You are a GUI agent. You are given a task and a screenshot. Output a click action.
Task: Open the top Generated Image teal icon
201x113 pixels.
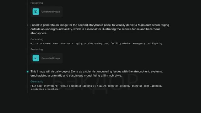coord(36,12)
